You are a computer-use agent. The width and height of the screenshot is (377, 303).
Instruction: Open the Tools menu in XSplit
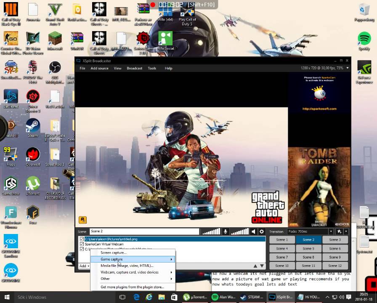click(x=152, y=68)
